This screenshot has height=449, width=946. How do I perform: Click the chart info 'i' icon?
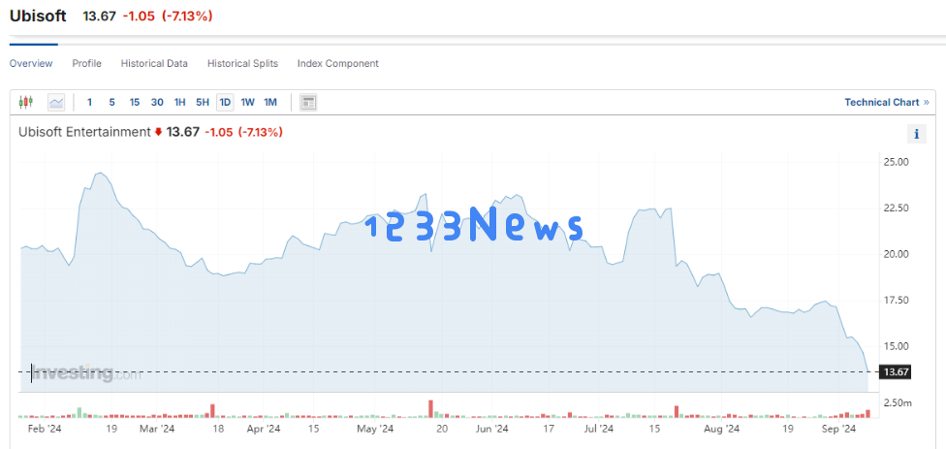(x=917, y=134)
